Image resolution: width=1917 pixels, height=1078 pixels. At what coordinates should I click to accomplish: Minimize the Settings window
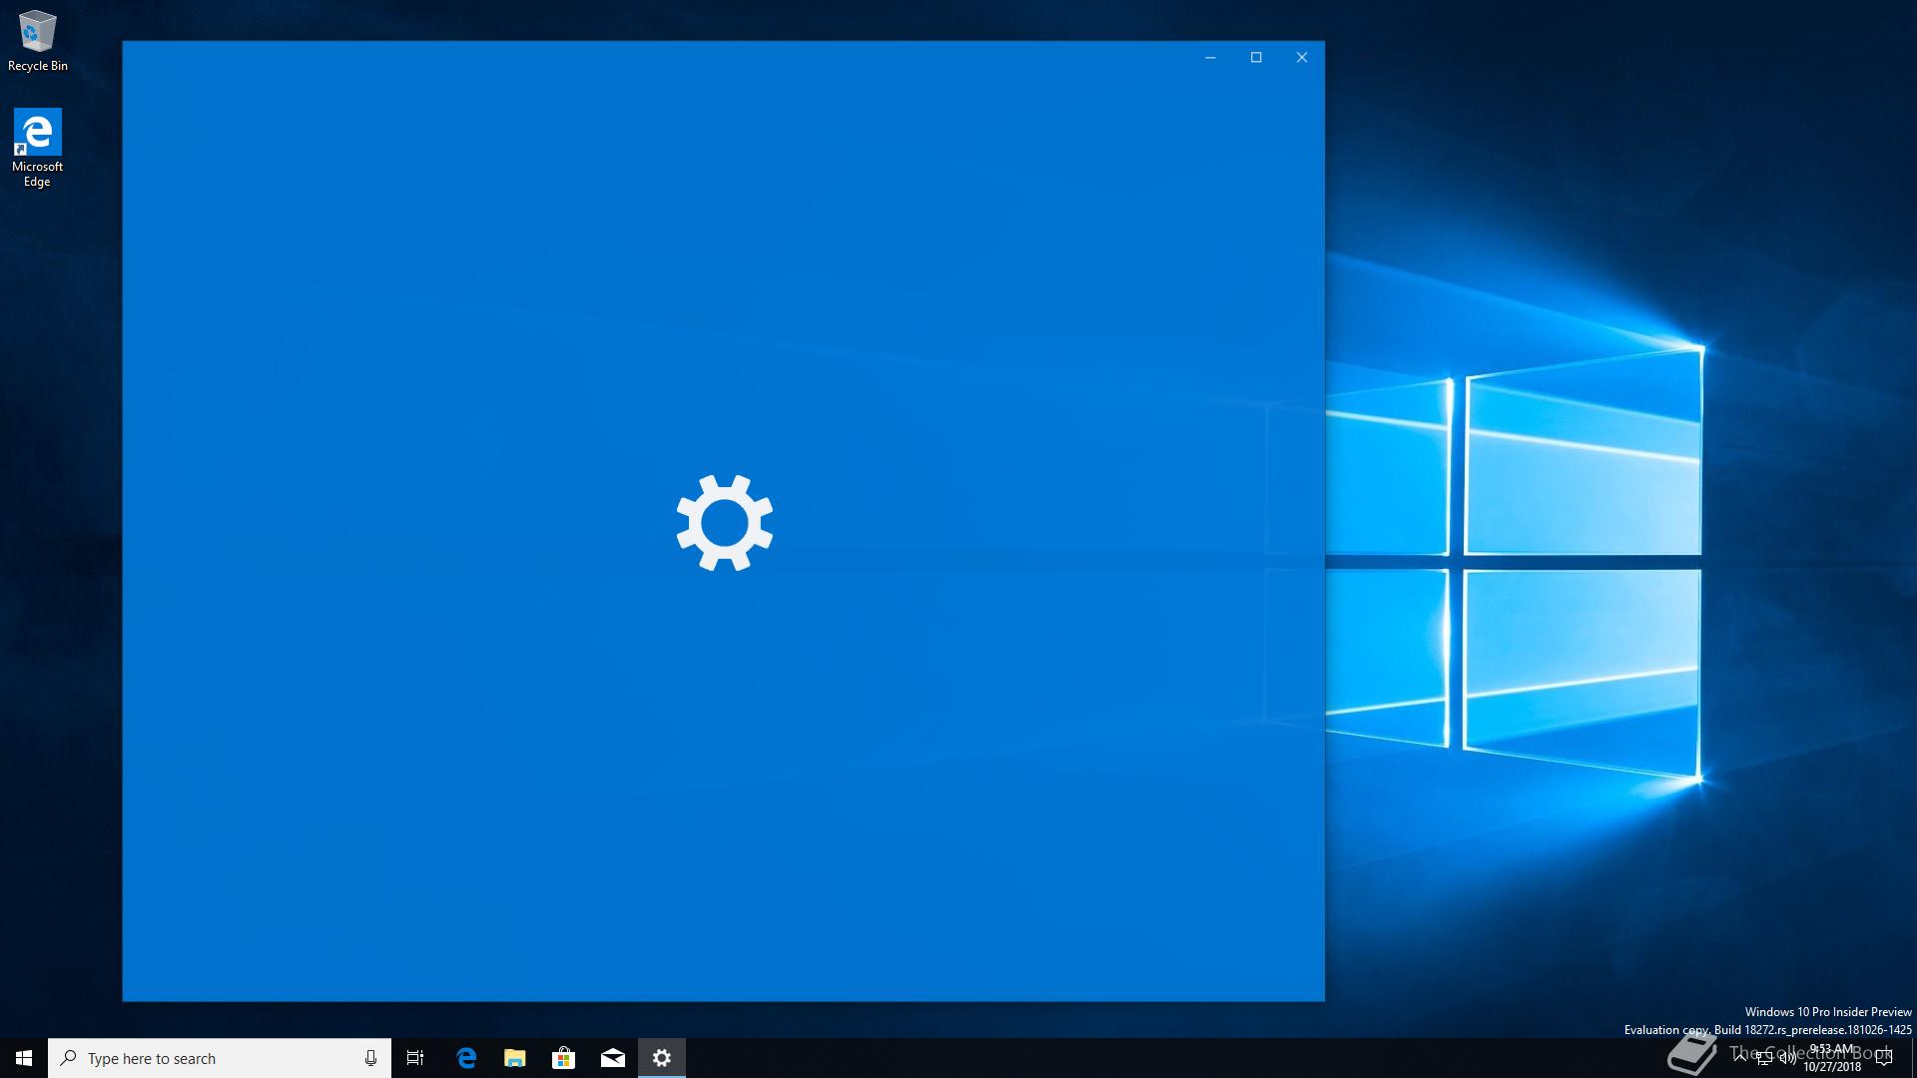tap(1210, 57)
